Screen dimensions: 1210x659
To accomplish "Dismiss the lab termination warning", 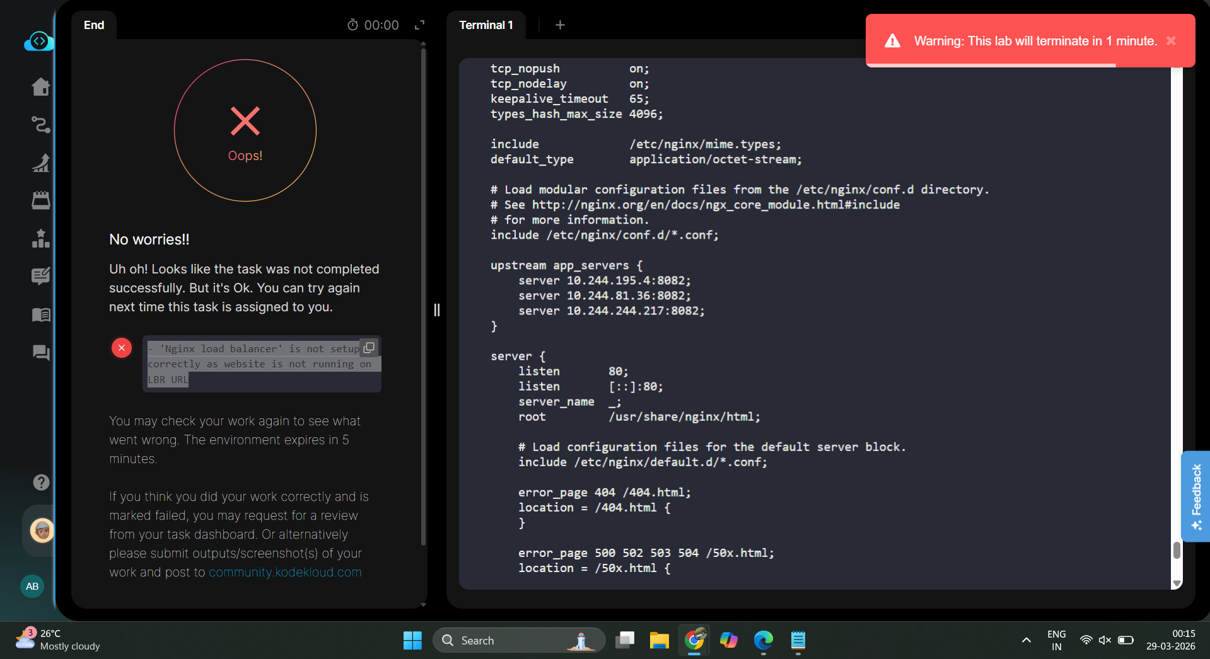I will click(1171, 41).
